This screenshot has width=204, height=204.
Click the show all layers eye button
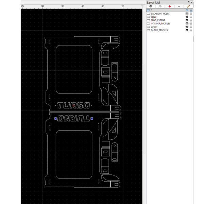tap(151, 6)
